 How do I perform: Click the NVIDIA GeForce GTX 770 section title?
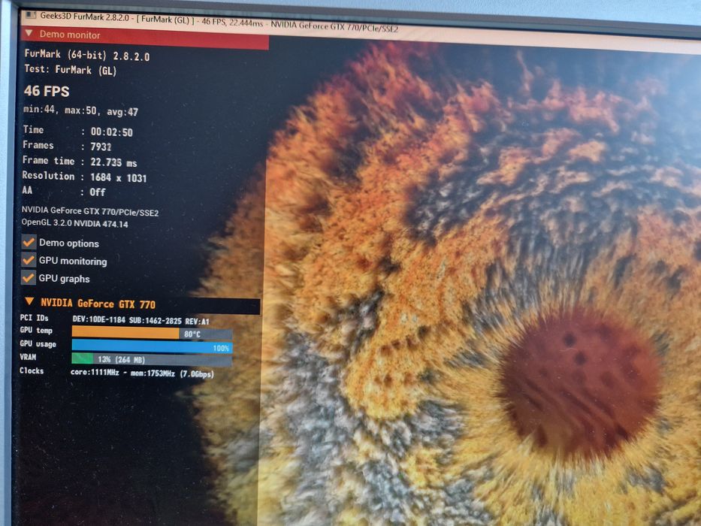[98, 304]
